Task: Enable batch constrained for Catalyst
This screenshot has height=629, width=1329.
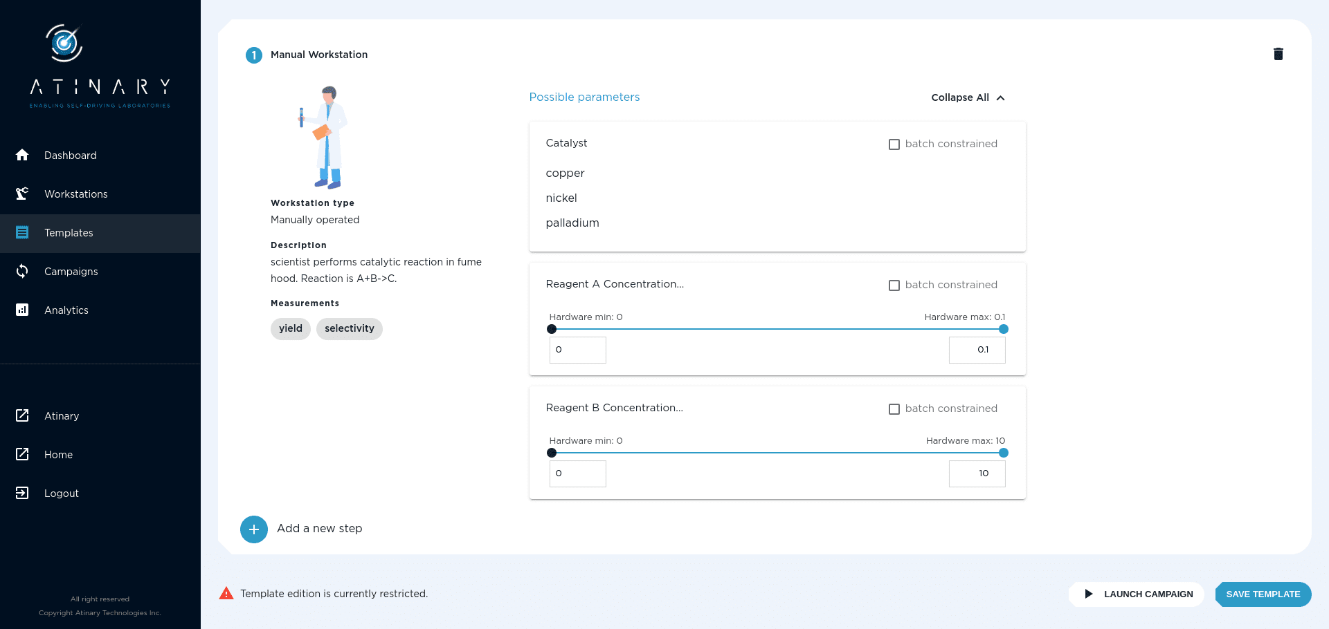Action: click(x=894, y=144)
